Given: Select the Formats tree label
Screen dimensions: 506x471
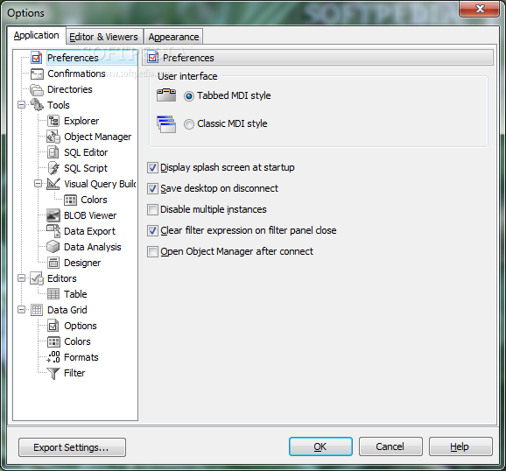Looking at the screenshot, I should click(x=81, y=357).
